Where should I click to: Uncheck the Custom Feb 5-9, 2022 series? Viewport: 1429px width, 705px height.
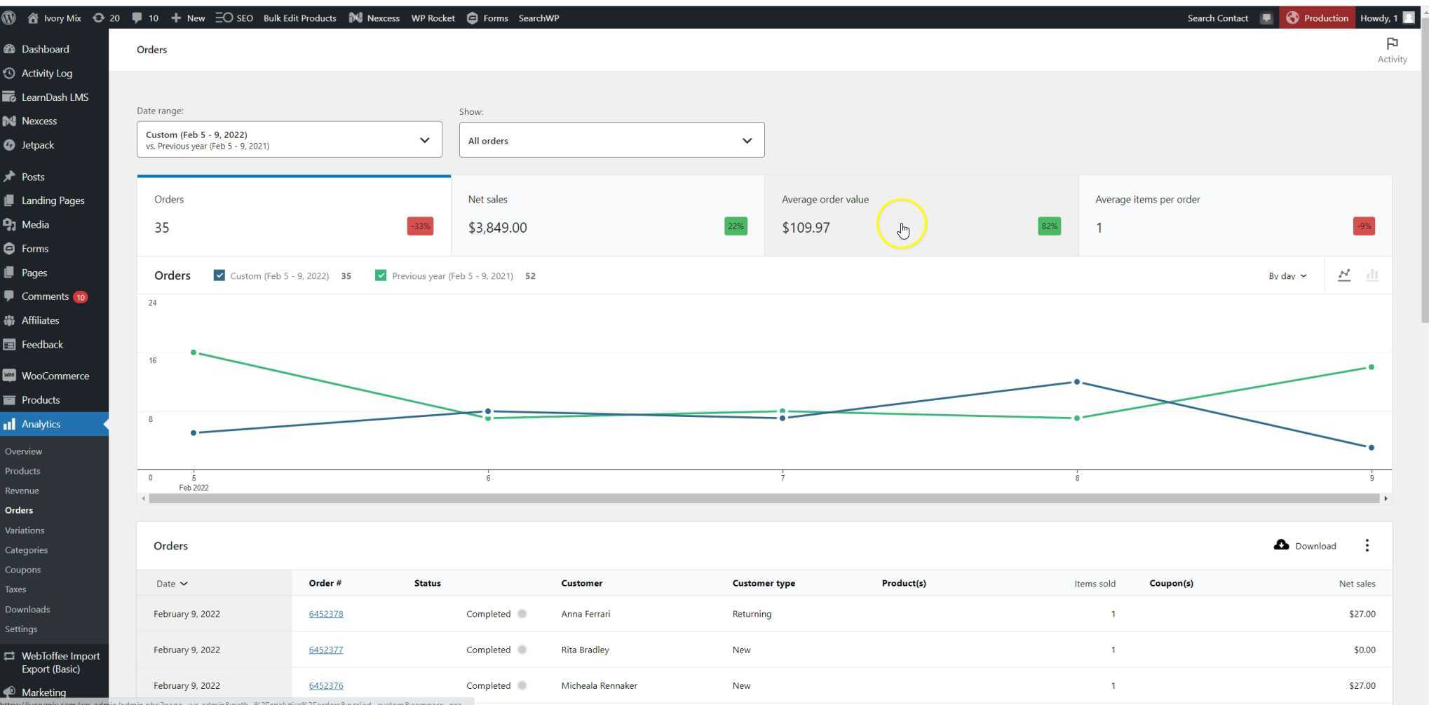coord(219,275)
